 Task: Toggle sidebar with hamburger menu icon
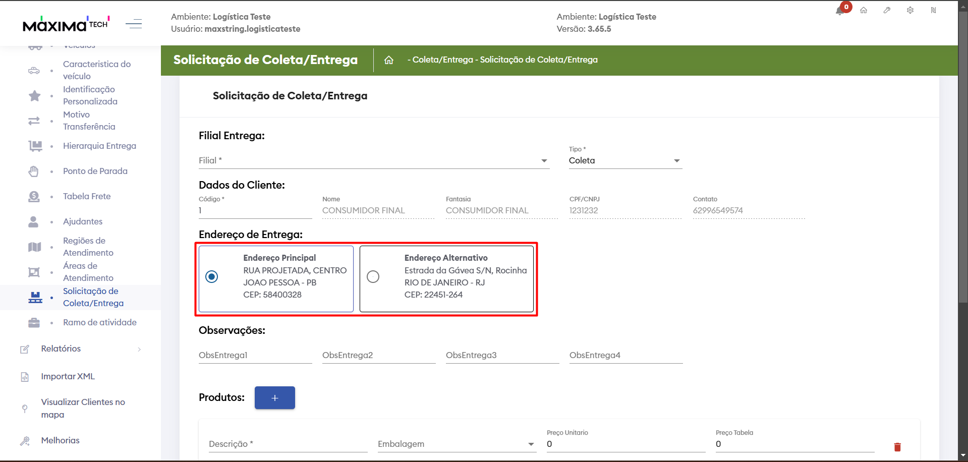[x=134, y=24]
